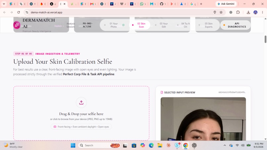
Task: Open the clock showing 9:51 PM
Action: (x=258, y=145)
